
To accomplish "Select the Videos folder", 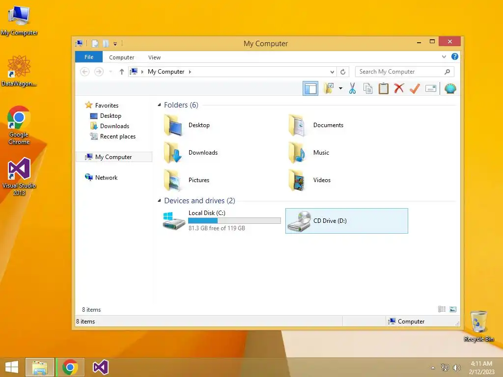I will coord(309,180).
